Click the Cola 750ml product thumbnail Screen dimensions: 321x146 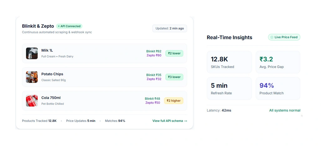click(x=32, y=101)
